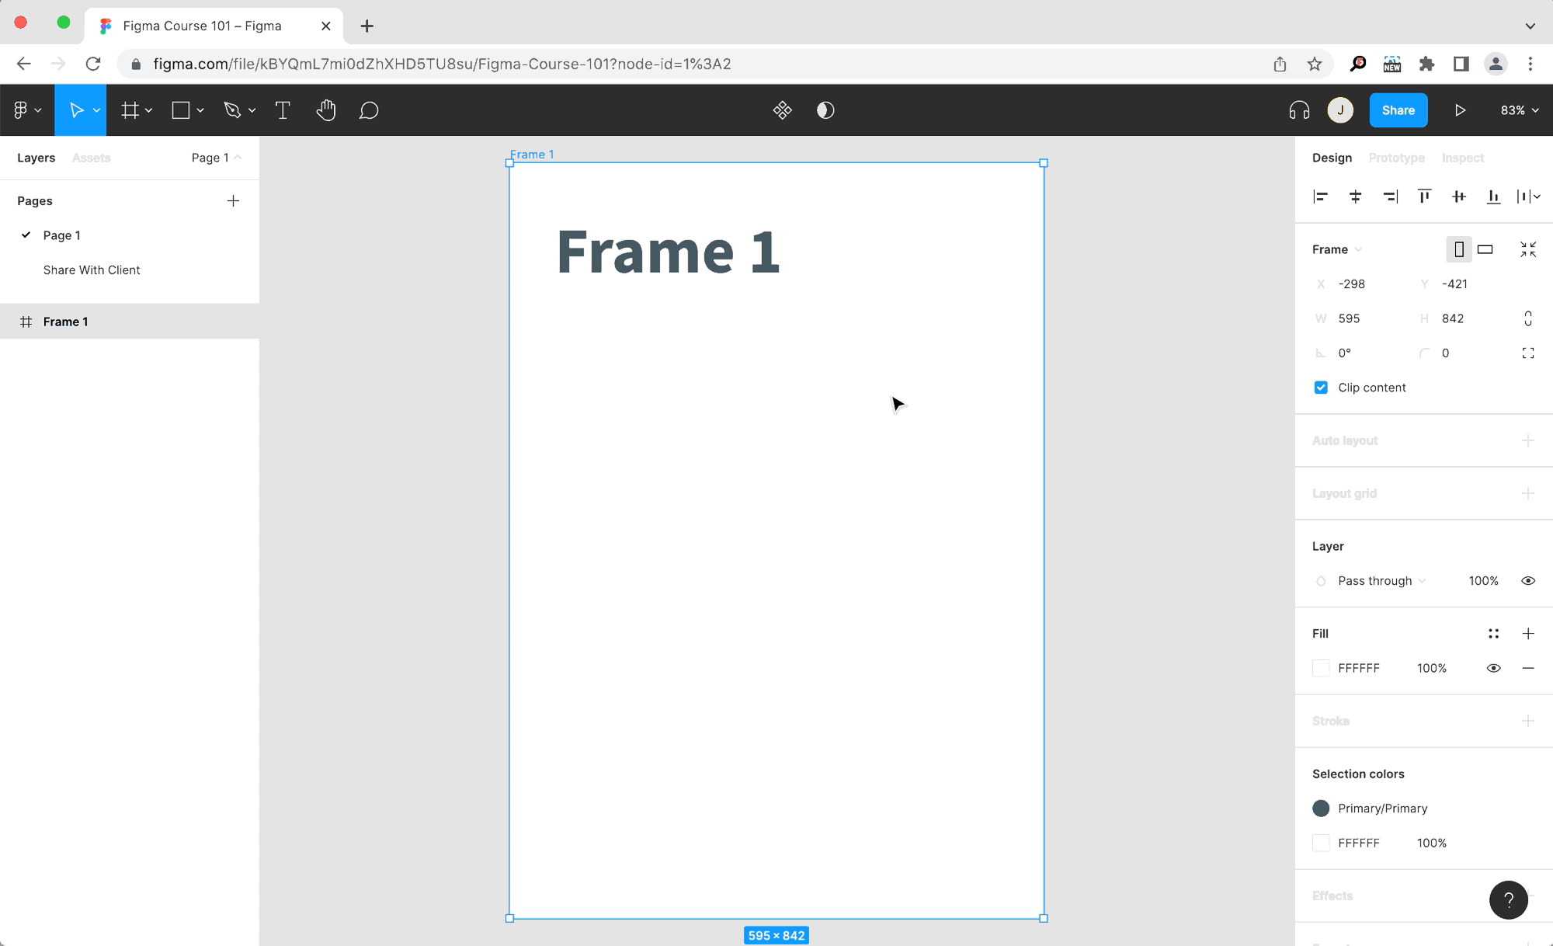Open distribute spacing dropdown
The width and height of the screenshot is (1553, 946).
1528,197
